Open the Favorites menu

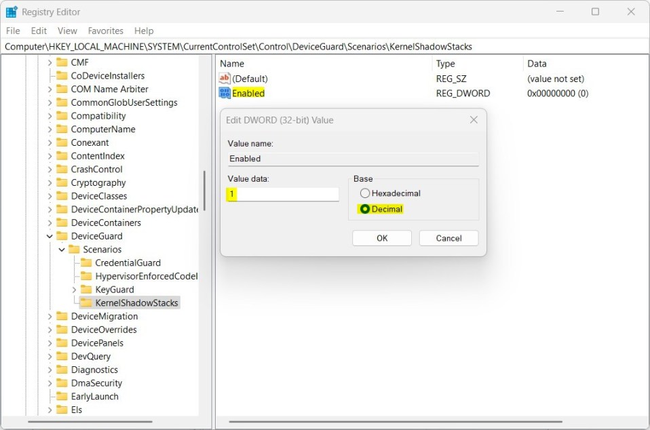(105, 31)
